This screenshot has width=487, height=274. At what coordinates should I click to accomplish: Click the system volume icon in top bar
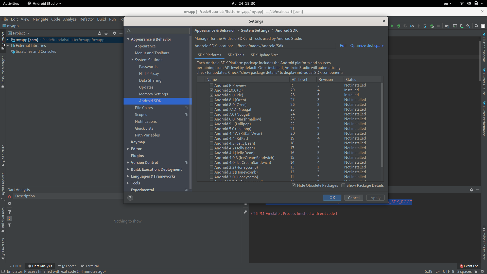click(469, 4)
